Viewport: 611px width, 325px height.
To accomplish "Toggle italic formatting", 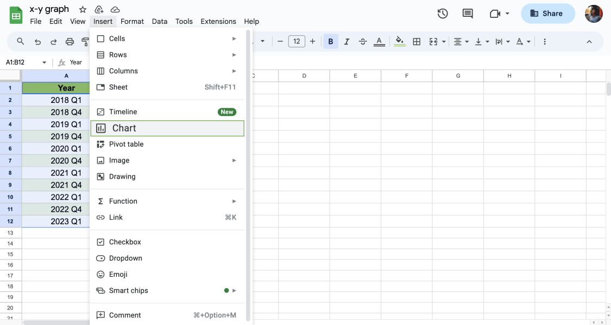I will click(347, 41).
